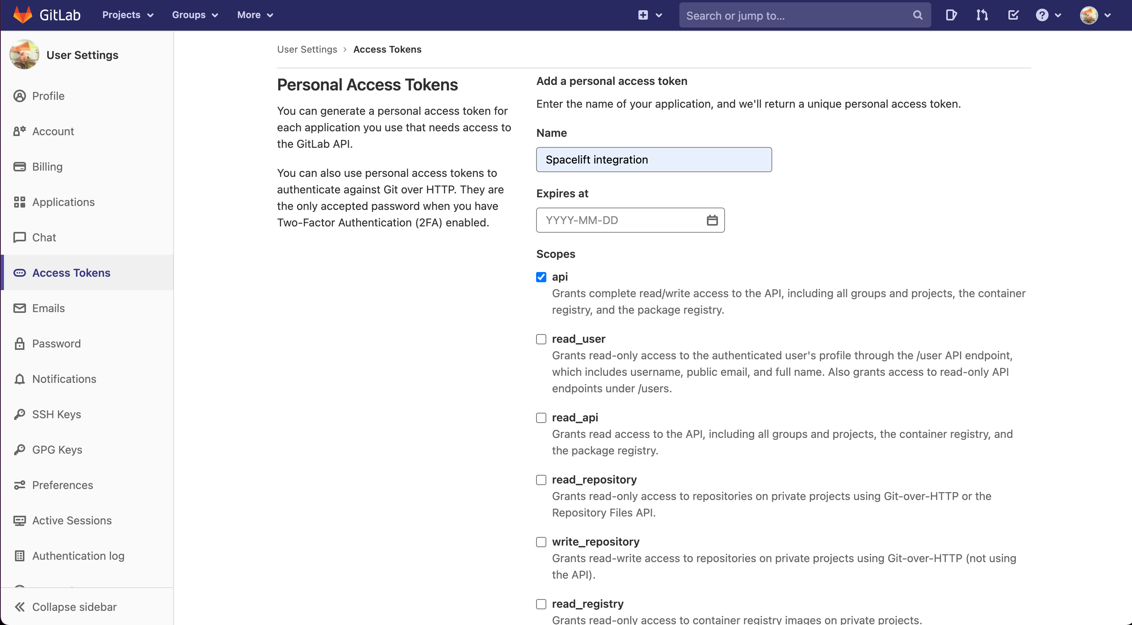Open the Expires at date picker
1132x625 pixels.
[712, 220]
